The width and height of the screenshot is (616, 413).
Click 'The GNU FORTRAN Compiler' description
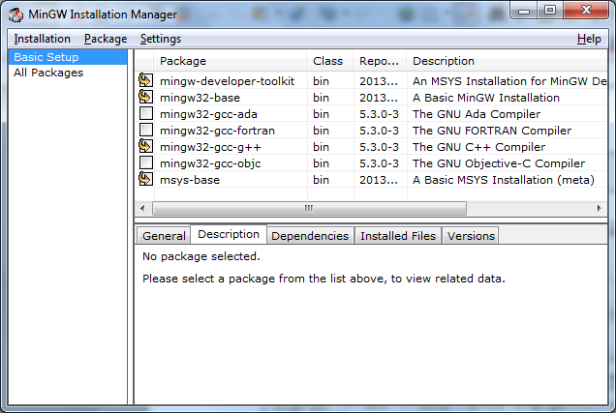[492, 131]
